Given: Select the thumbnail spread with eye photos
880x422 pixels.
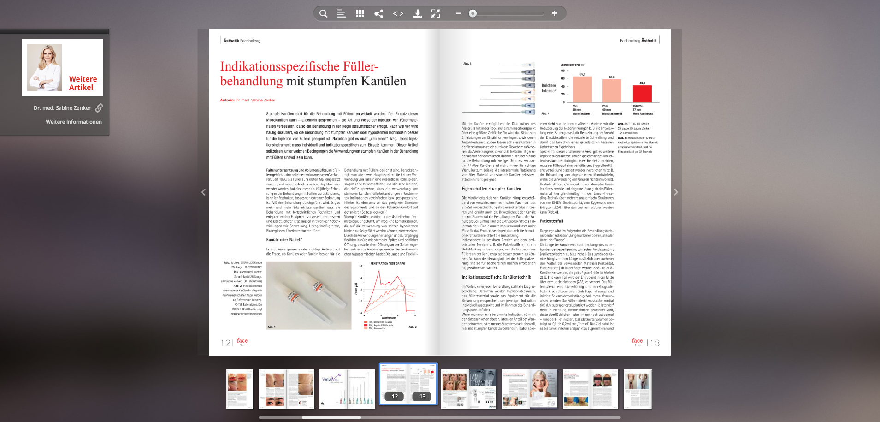Looking at the screenshot, I should click(x=286, y=389).
